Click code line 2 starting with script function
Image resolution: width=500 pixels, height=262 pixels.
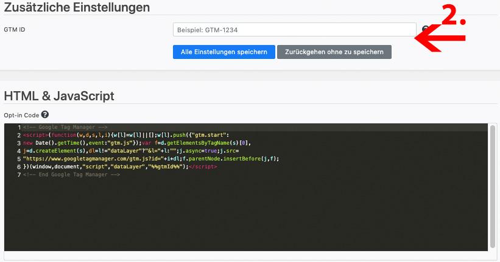[x=126, y=135]
